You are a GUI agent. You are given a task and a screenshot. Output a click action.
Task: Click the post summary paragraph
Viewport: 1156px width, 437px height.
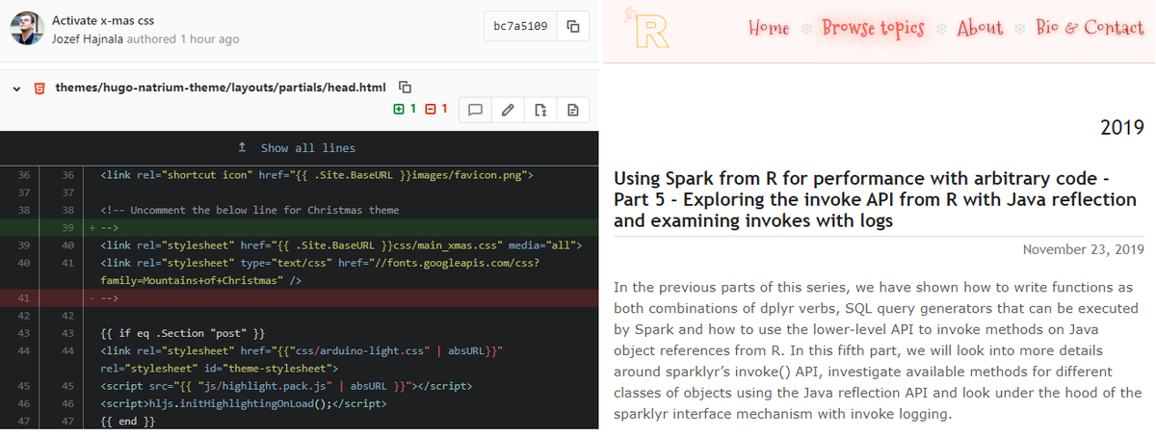(x=878, y=350)
